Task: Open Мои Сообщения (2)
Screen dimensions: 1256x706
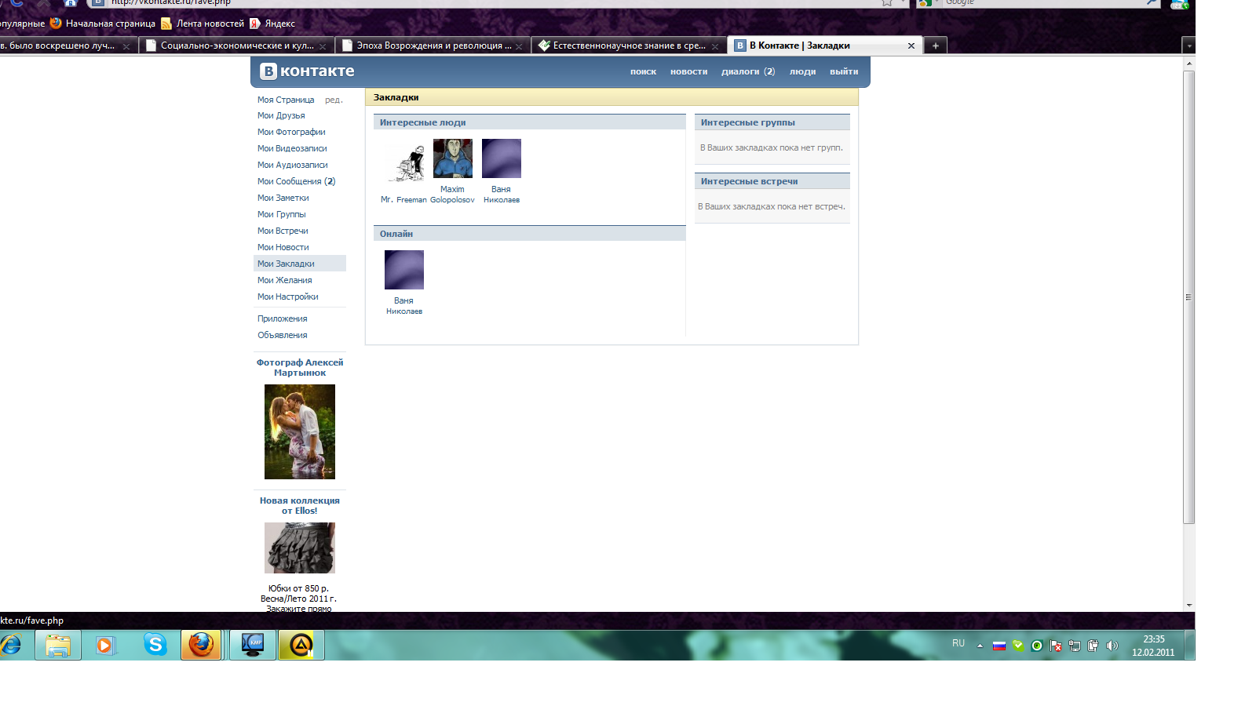Action: 297,181
